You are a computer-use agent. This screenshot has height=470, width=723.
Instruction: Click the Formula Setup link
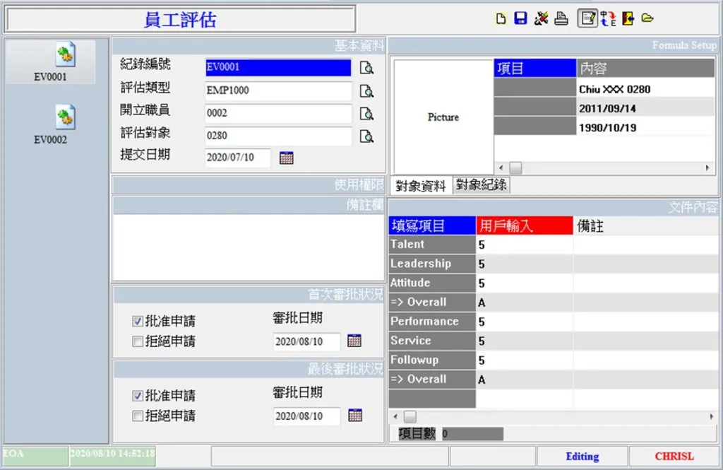683,45
